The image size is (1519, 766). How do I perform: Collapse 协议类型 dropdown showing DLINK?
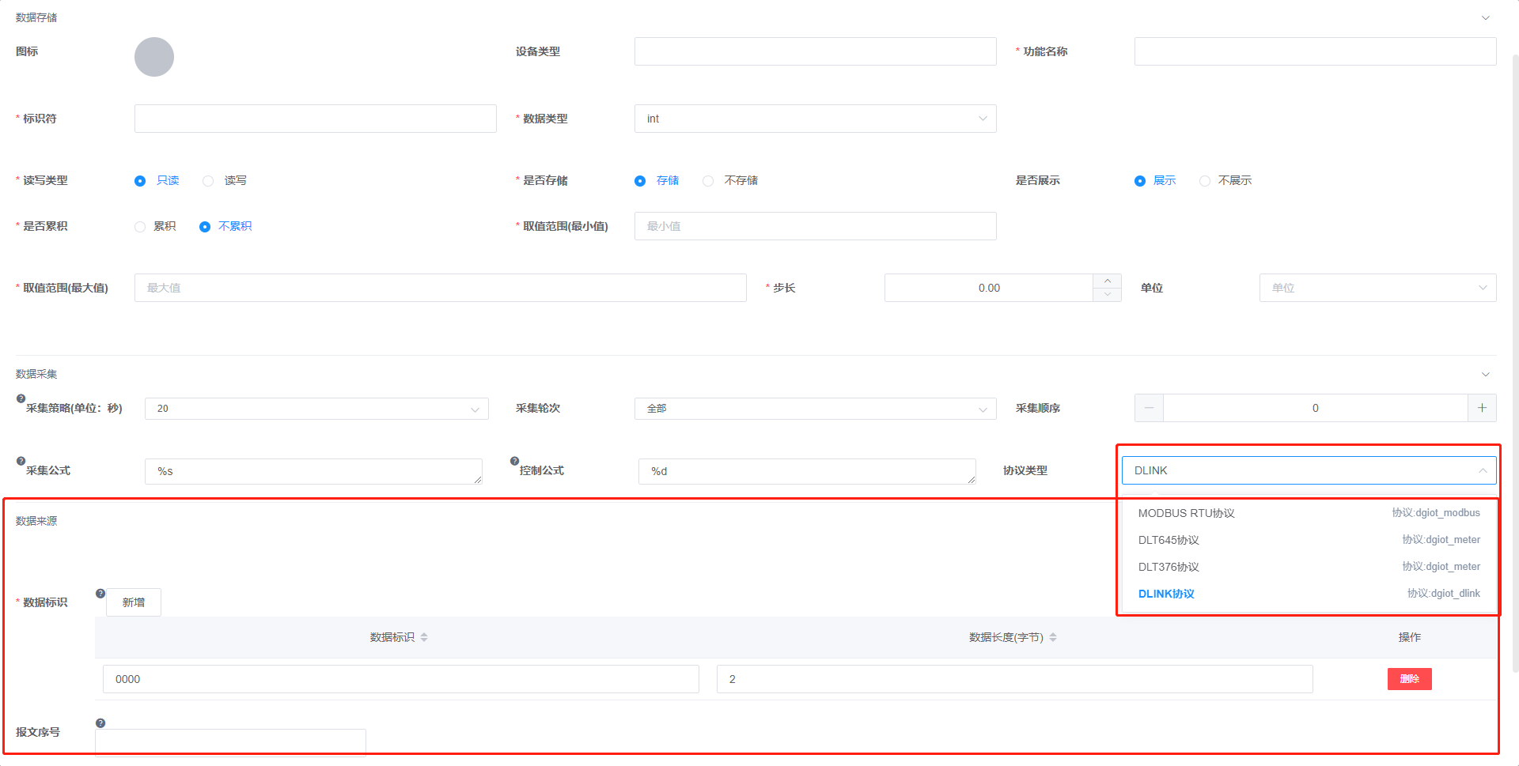coord(1309,470)
